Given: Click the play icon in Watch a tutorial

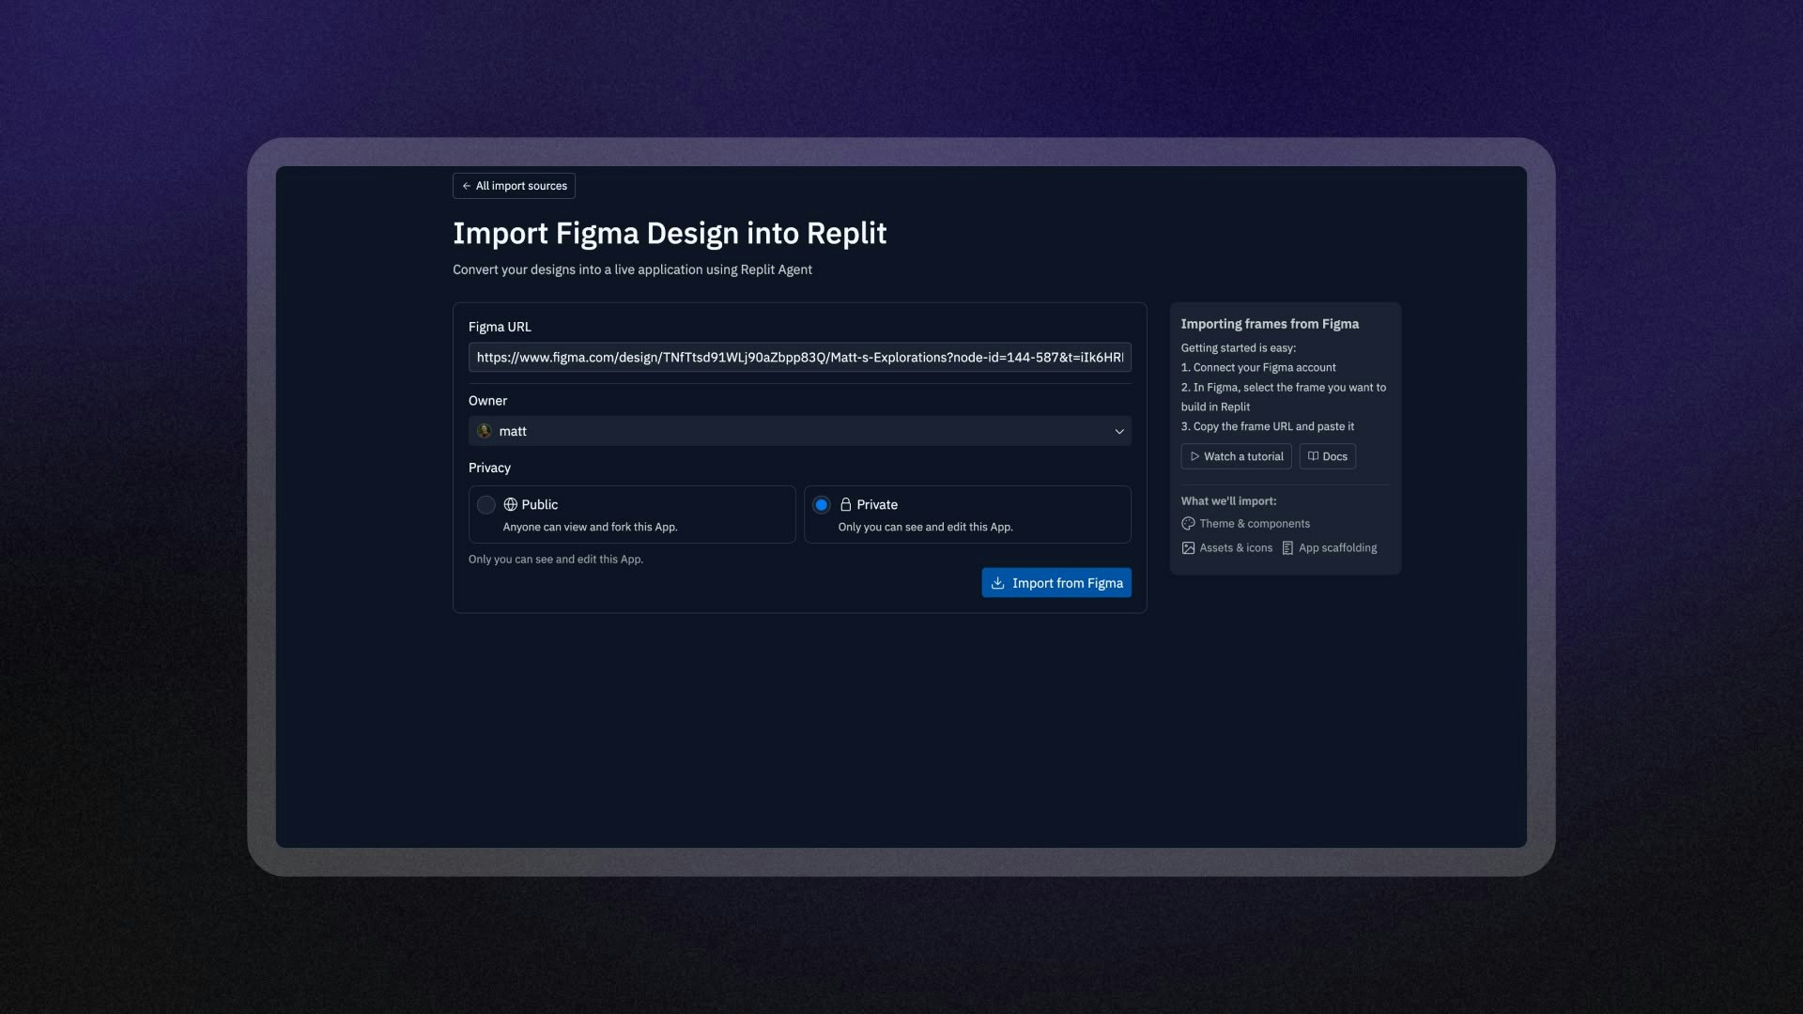Looking at the screenshot, I should pos(1194,456).
